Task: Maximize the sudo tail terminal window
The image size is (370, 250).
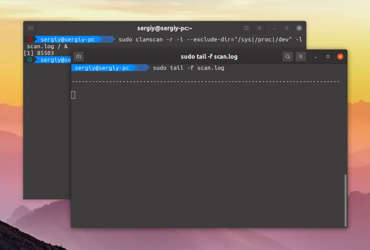Action: [327, 56]
